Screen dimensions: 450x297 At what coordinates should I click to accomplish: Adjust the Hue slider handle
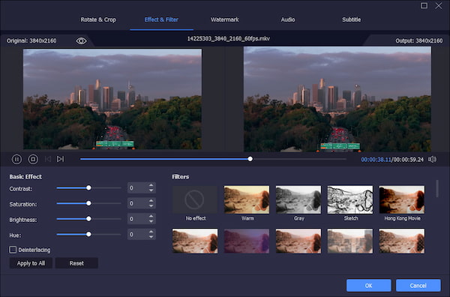[88, 234]
